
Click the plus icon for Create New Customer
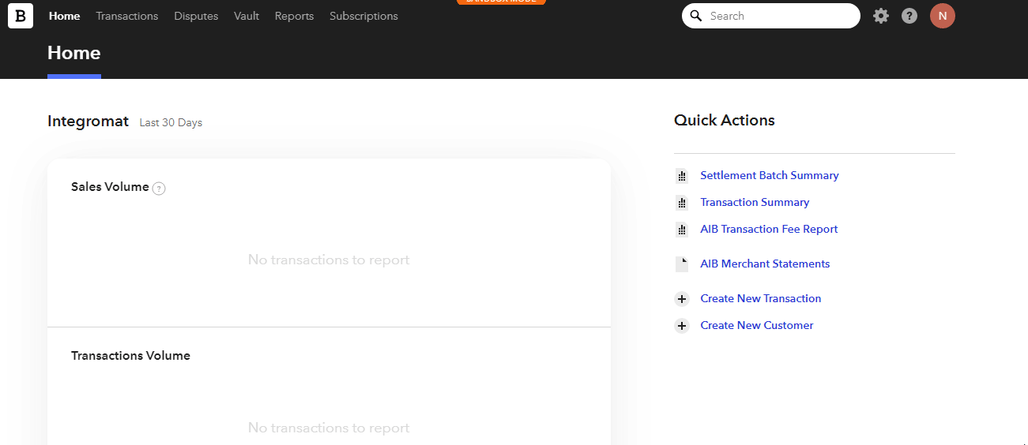point(682,326)
